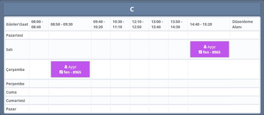Select the 14:40 - 15:20 column header
This screenshot has width=264, height=115.
pyautogui.click(x=201, y=24)
